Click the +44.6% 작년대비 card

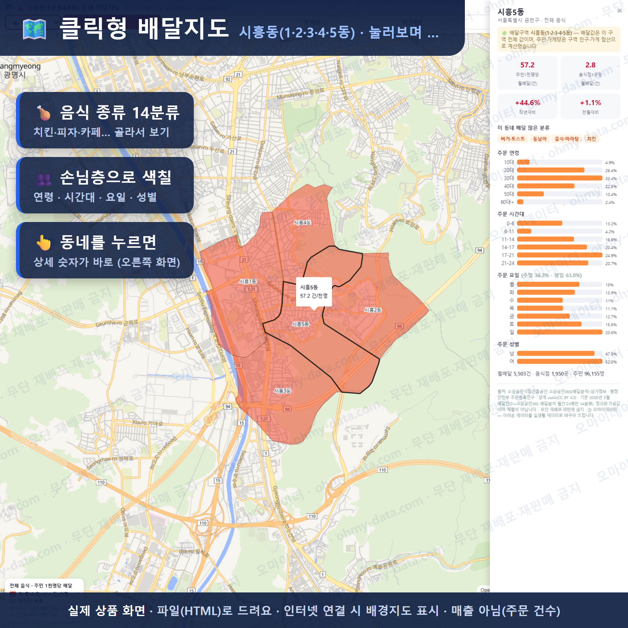(x=527, y=107)
